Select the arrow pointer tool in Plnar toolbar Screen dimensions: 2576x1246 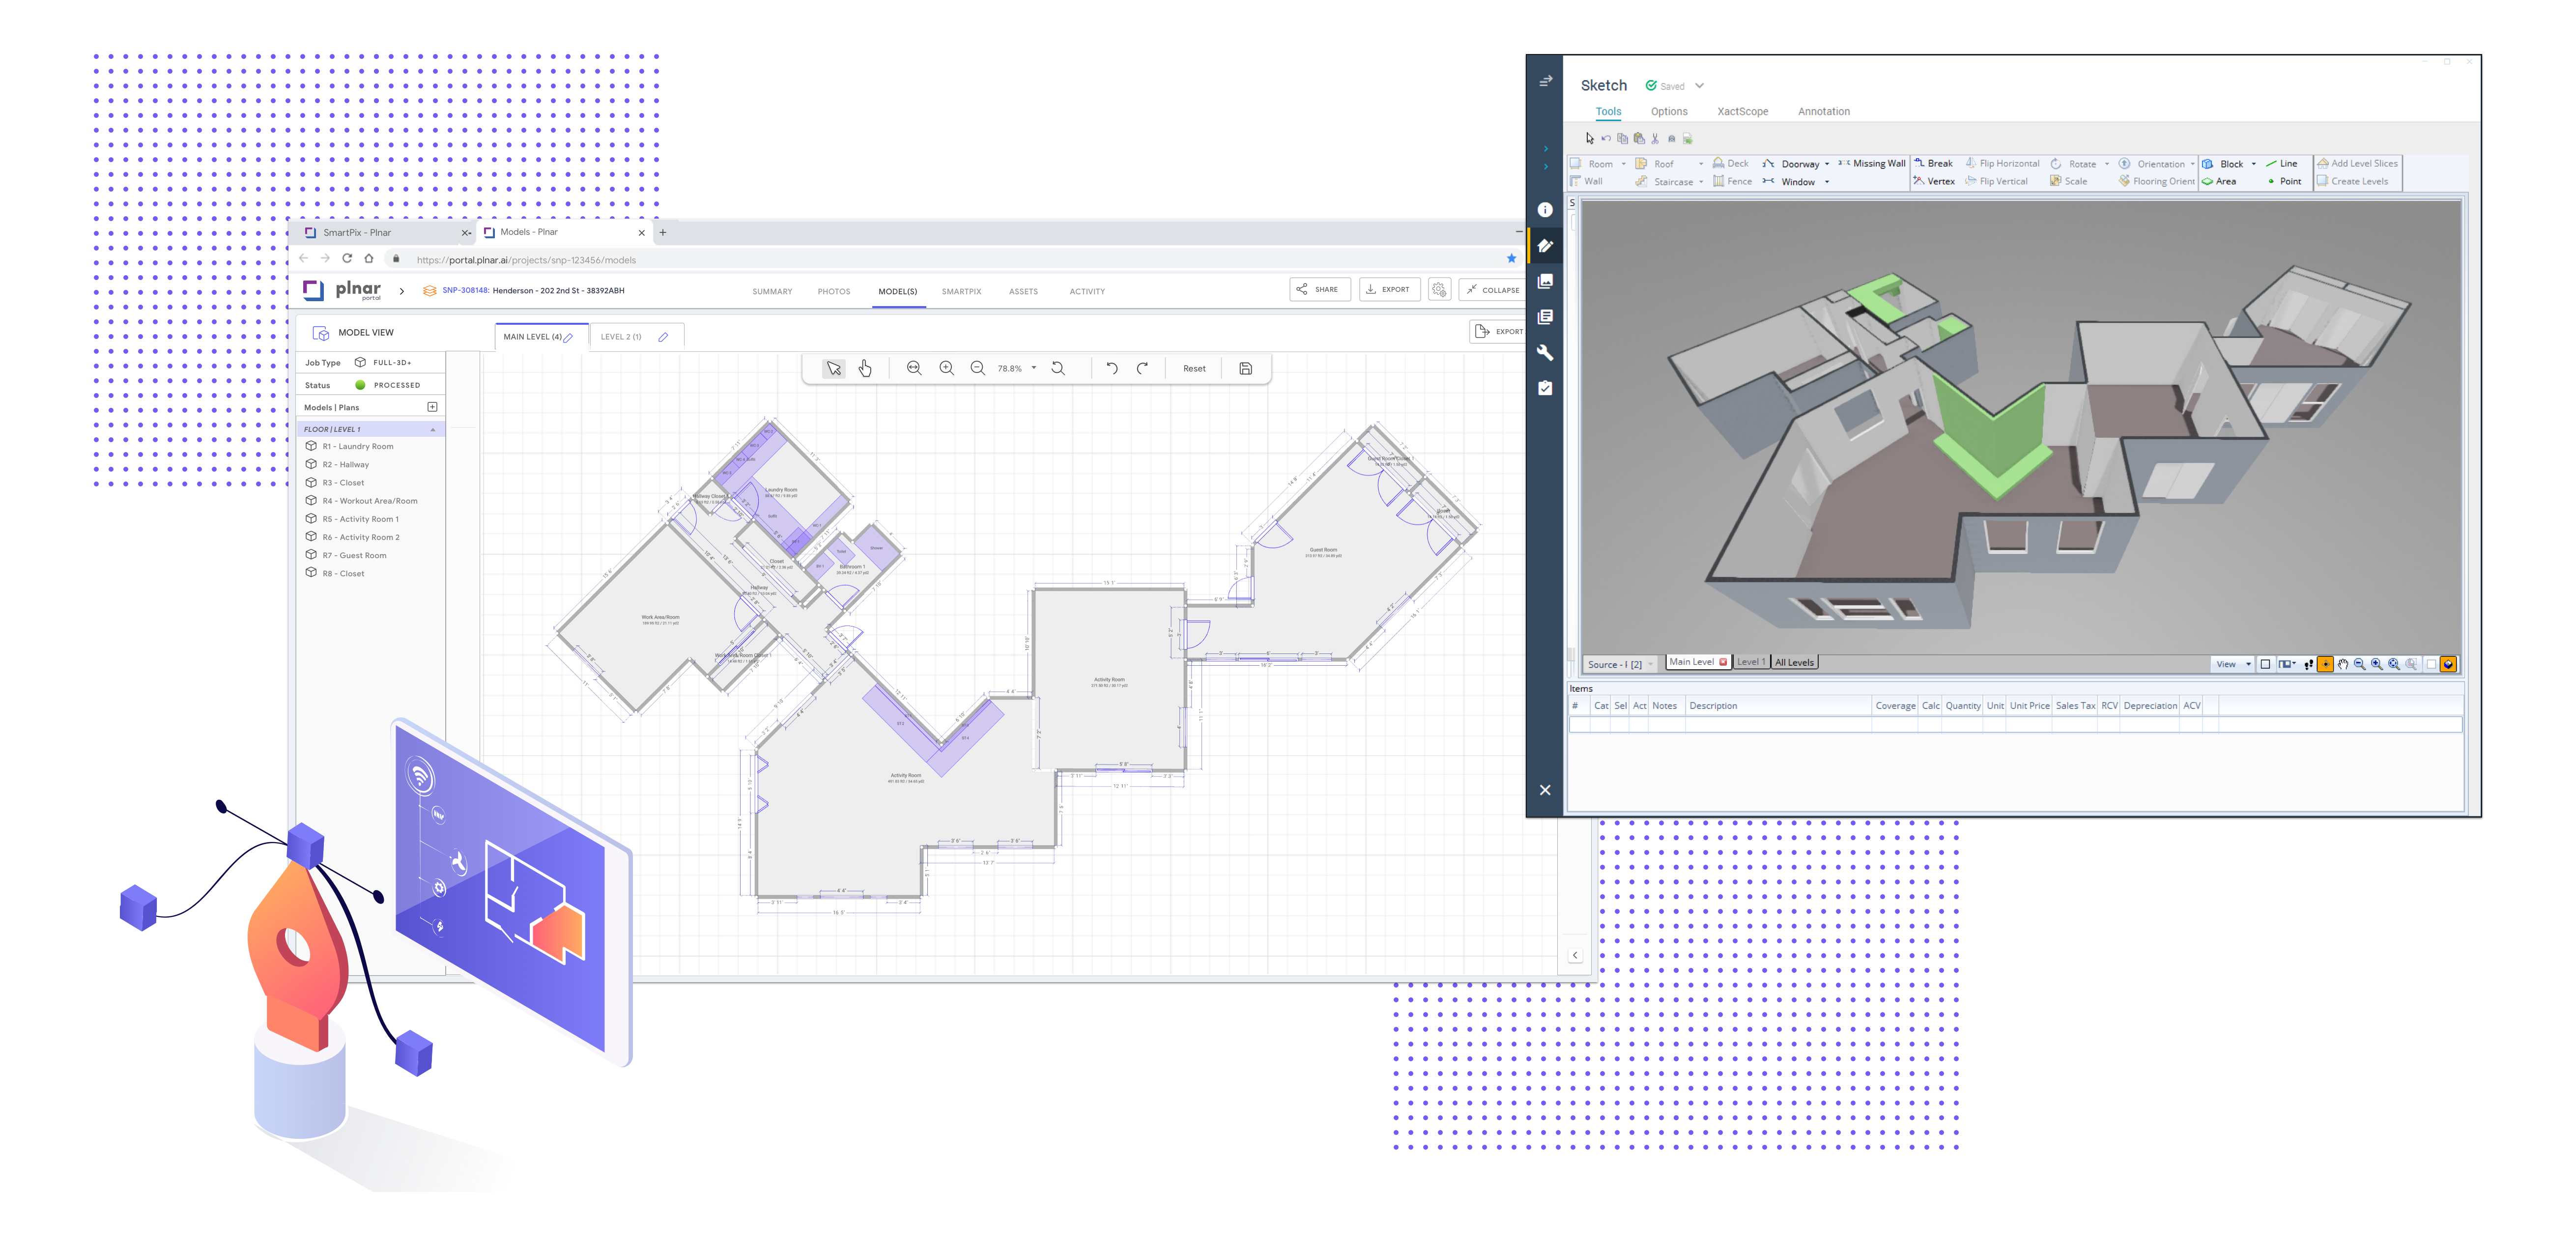(x=833, y=369)
